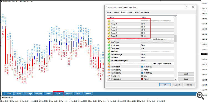Save the current input settings
Viewport: 208px width, 103px height.
pos(186,79)
